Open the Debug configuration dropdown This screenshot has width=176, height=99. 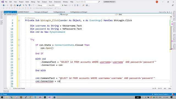tap(43, 5)
